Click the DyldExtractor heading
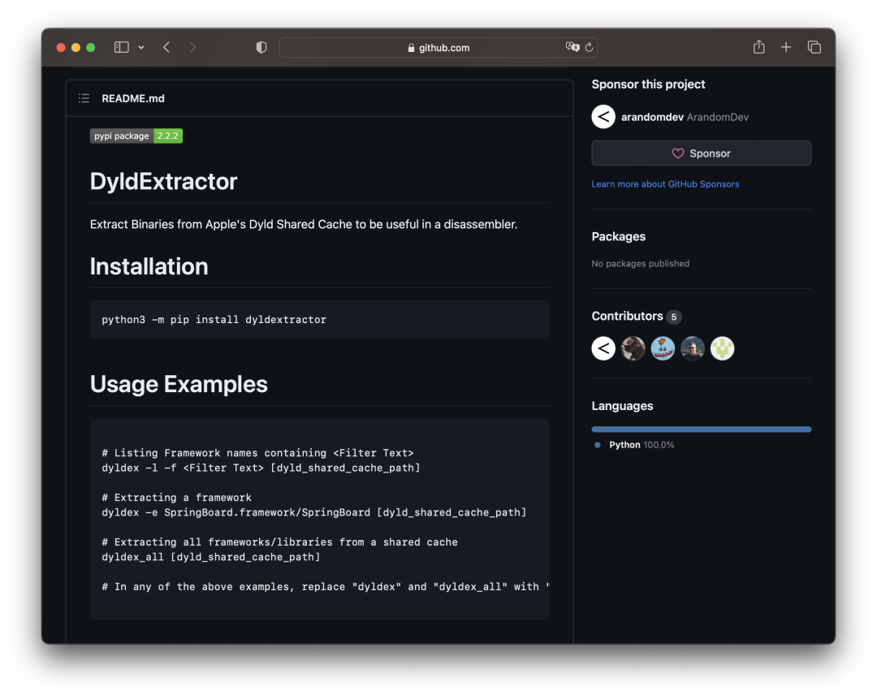The image size is (877, 699). coord(163,181)
